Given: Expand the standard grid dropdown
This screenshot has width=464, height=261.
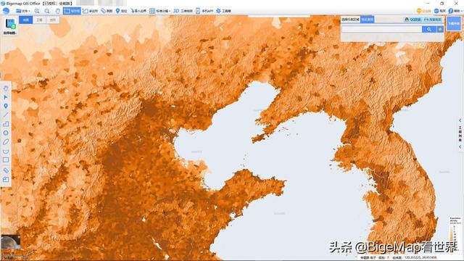Looking at the screenshot, I should (159, 11).
